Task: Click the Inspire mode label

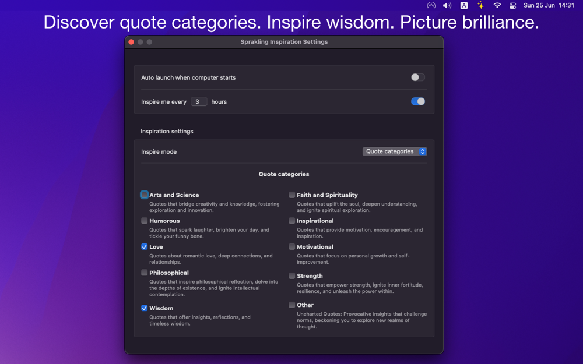Action: (159, 151)
